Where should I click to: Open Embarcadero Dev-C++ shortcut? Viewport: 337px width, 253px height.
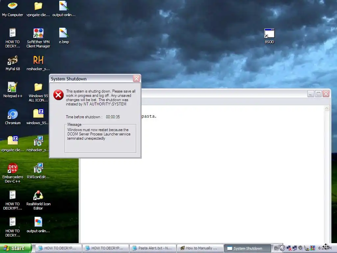(x=13, y=173)
